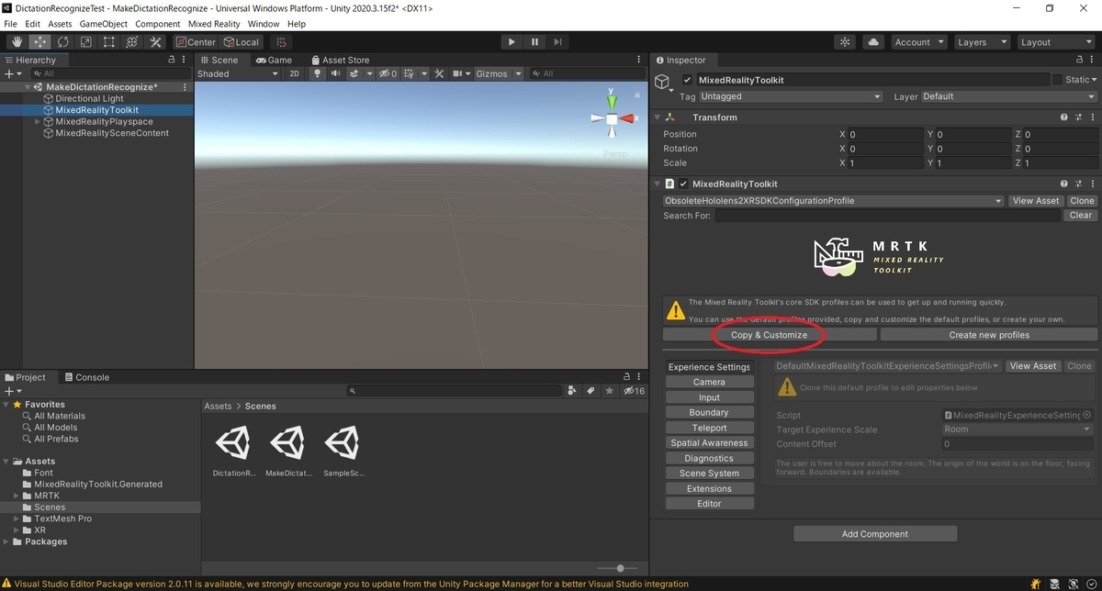Image resolution: width=1102 pixels, height=591 pixels.
Task: Click Create new profiles button
Action: click(989, 335)
